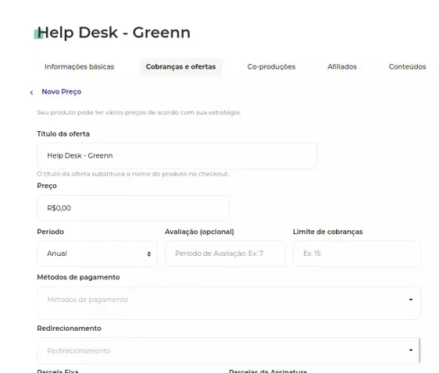This screenshot has width=439, height=373.
Task: Select the Cobranças e ofertas tab
Action: pyautogui.click(x=181, y=67)
